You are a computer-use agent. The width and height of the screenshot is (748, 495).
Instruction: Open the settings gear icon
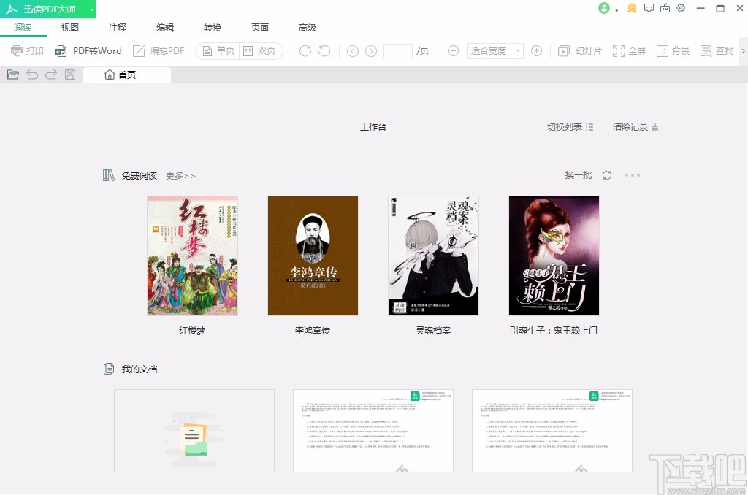pyautogui.click(x=682, y=8)
